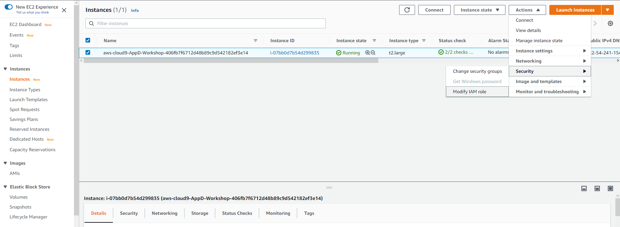Toggle the New EC2 Experience switch

pyautogui.click(x=9, y=7)
